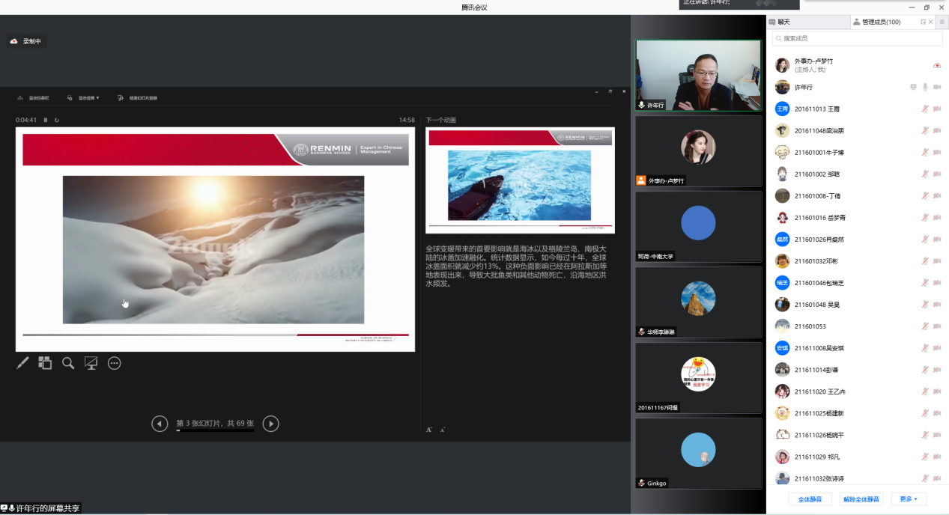Pause the presentation timer
The image size is (949, 515).
point(46,120)
